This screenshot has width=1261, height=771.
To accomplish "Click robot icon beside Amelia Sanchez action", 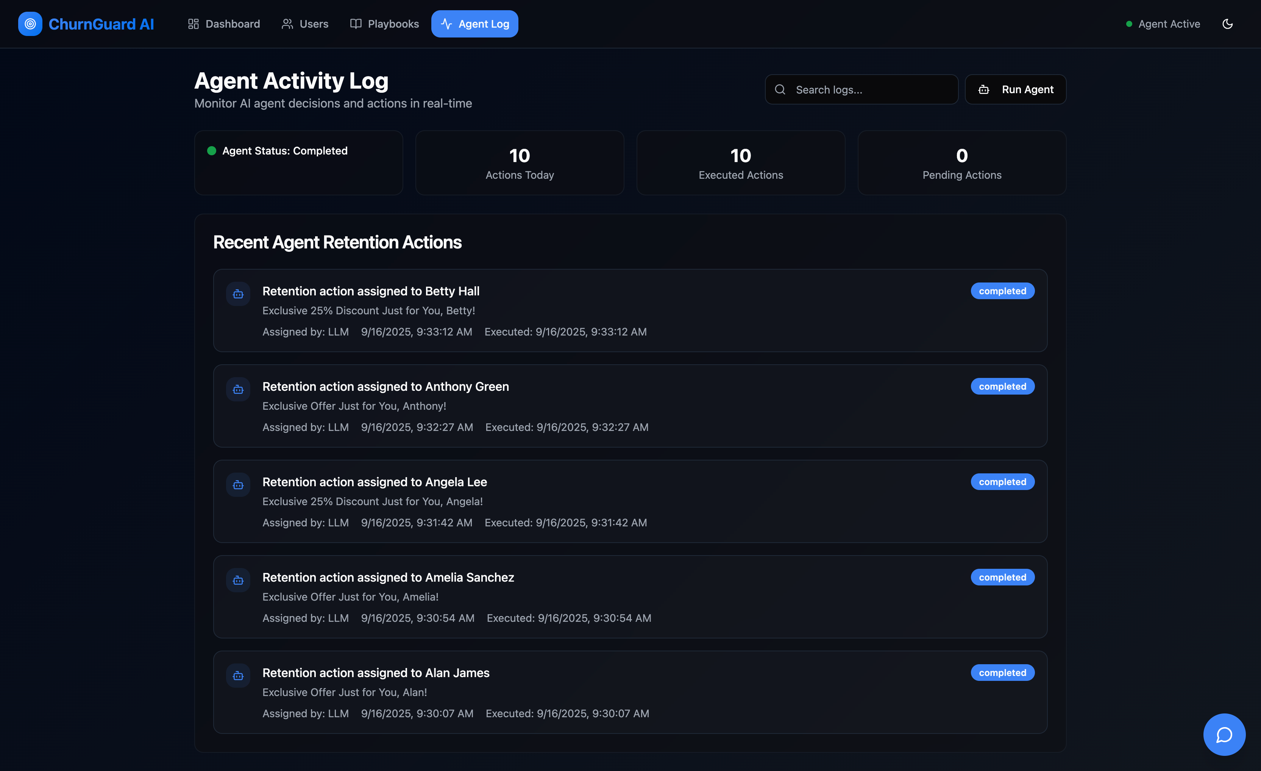I will click(238, 580).
